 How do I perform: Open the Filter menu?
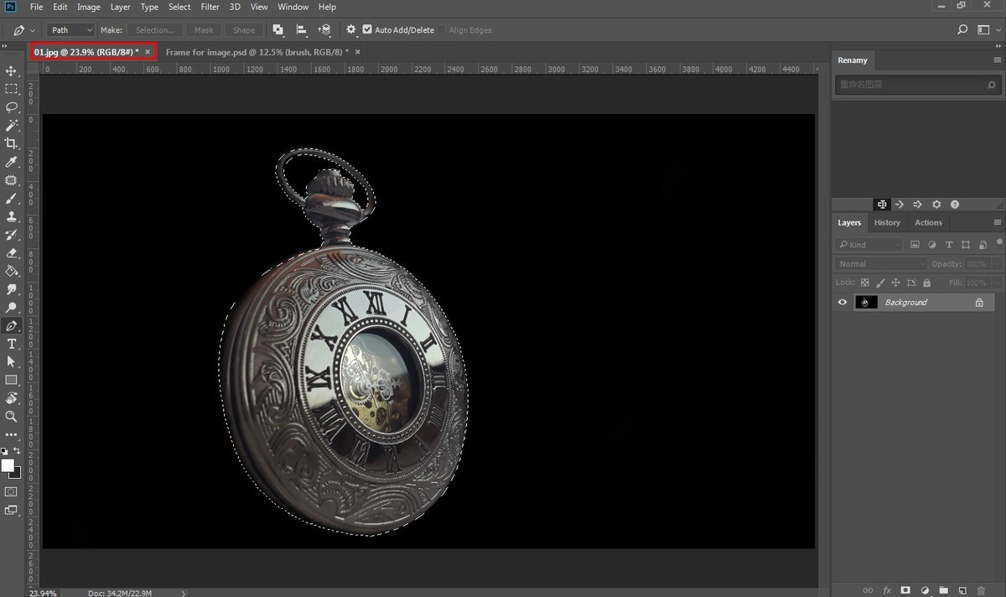click(x=210, y=7)
